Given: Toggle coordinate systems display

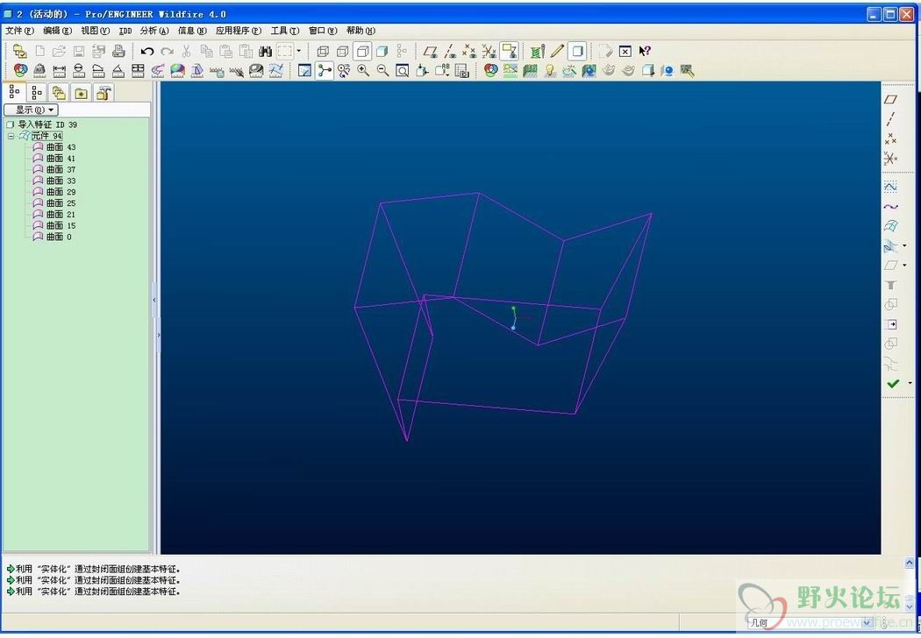Looking at the screenshot, I should tap(489, 52).
